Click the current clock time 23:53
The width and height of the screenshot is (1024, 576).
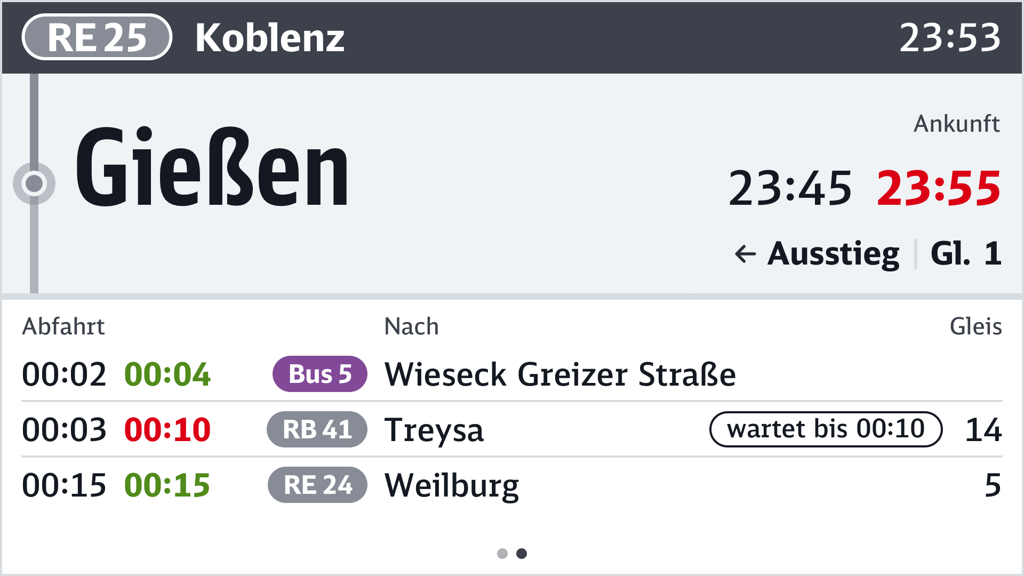tap(950, 38)
